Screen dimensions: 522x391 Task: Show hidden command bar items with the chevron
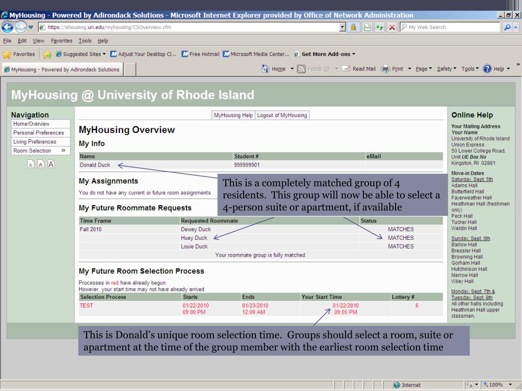(518, 65)
